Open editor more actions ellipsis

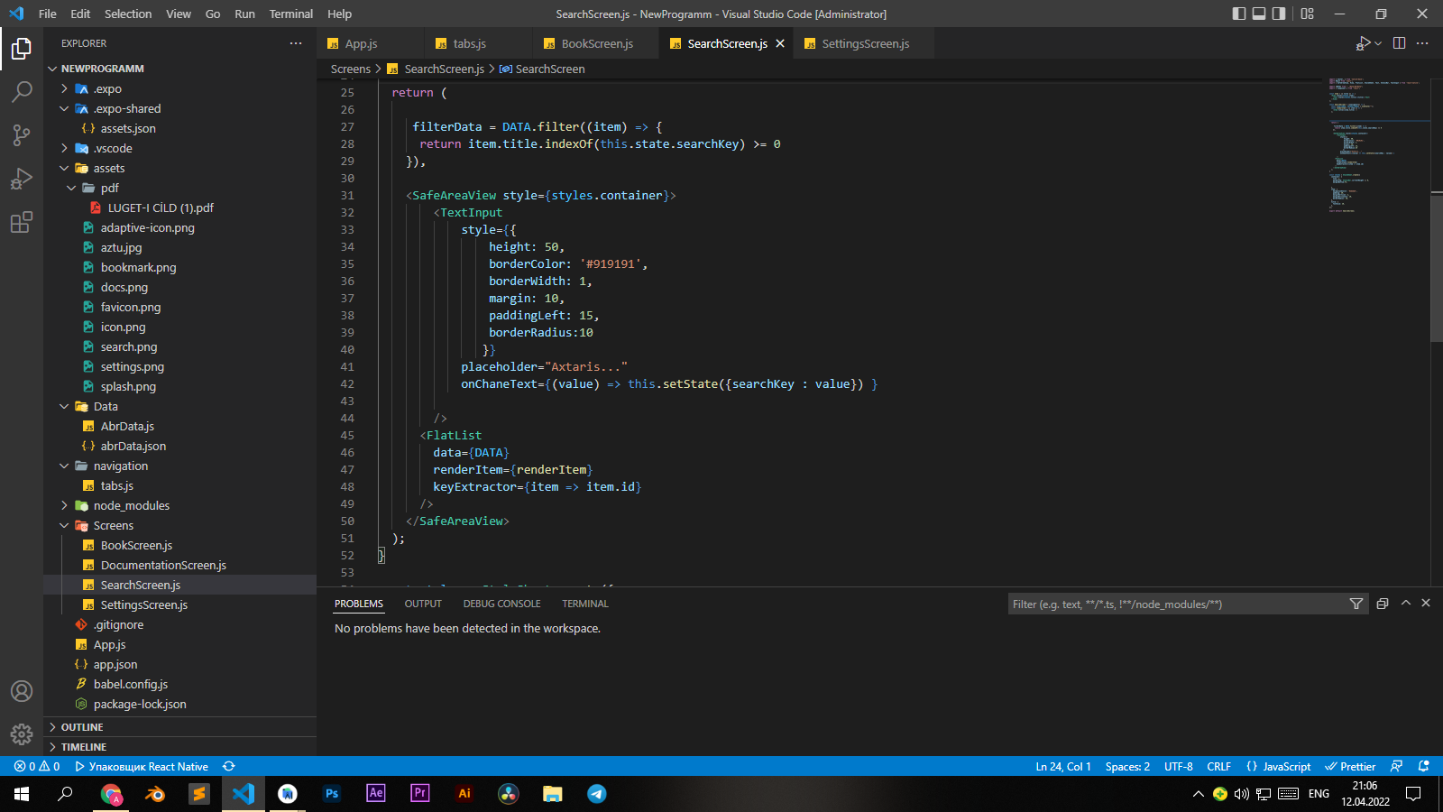1422,43
